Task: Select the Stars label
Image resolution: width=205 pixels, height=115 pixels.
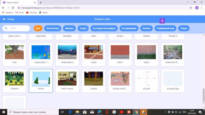Action: 94,36
